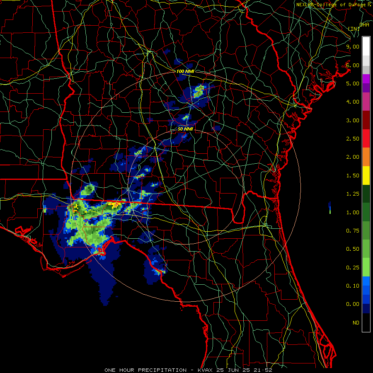This screenshot has height=373, width=373.
Task: Click the "100 NMI" range ring label
Action: point(185,71)
